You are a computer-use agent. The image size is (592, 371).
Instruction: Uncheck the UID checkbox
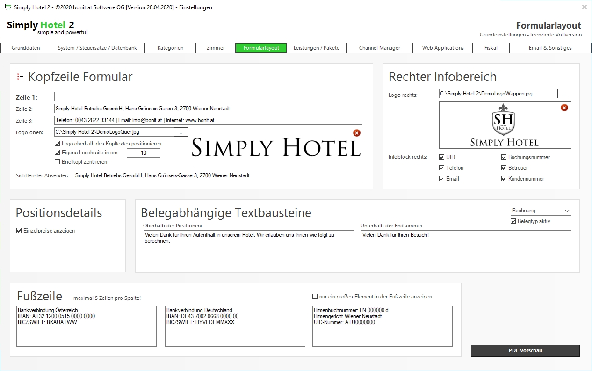click(x=442, y=157)
